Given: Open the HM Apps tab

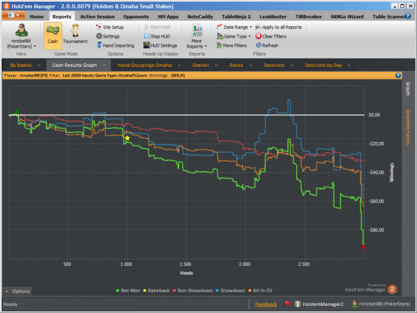Looking at the screenshot, I should [168, 17].
